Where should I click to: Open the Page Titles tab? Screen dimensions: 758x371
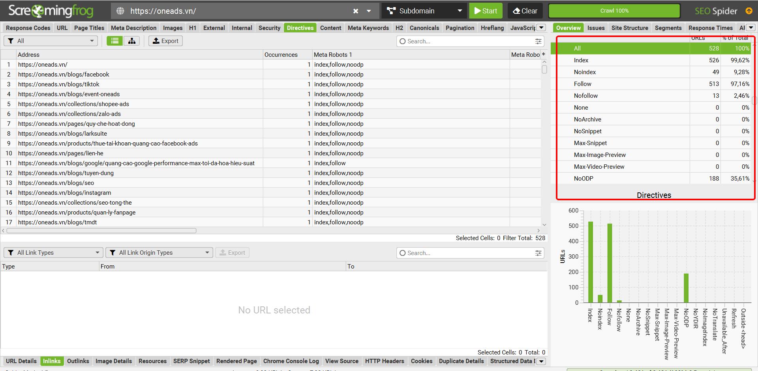click(89, 28)
